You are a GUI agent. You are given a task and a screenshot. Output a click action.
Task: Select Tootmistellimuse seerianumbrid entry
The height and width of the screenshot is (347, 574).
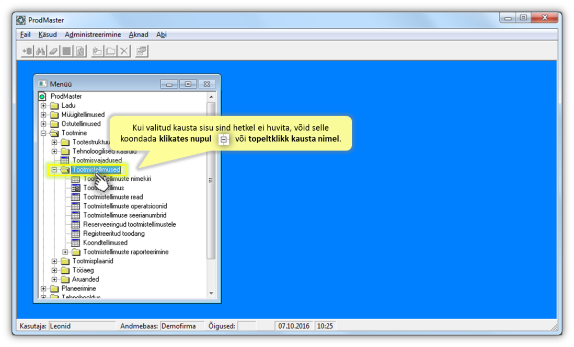tap(125, 215)
